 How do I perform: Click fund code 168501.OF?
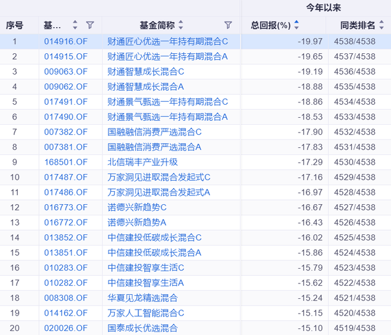(x=65, y=162)
